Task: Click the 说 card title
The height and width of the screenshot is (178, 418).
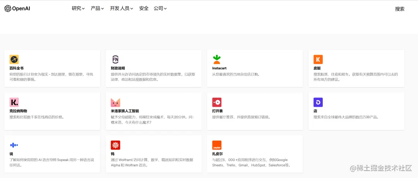Action: [x=11, y=154]
